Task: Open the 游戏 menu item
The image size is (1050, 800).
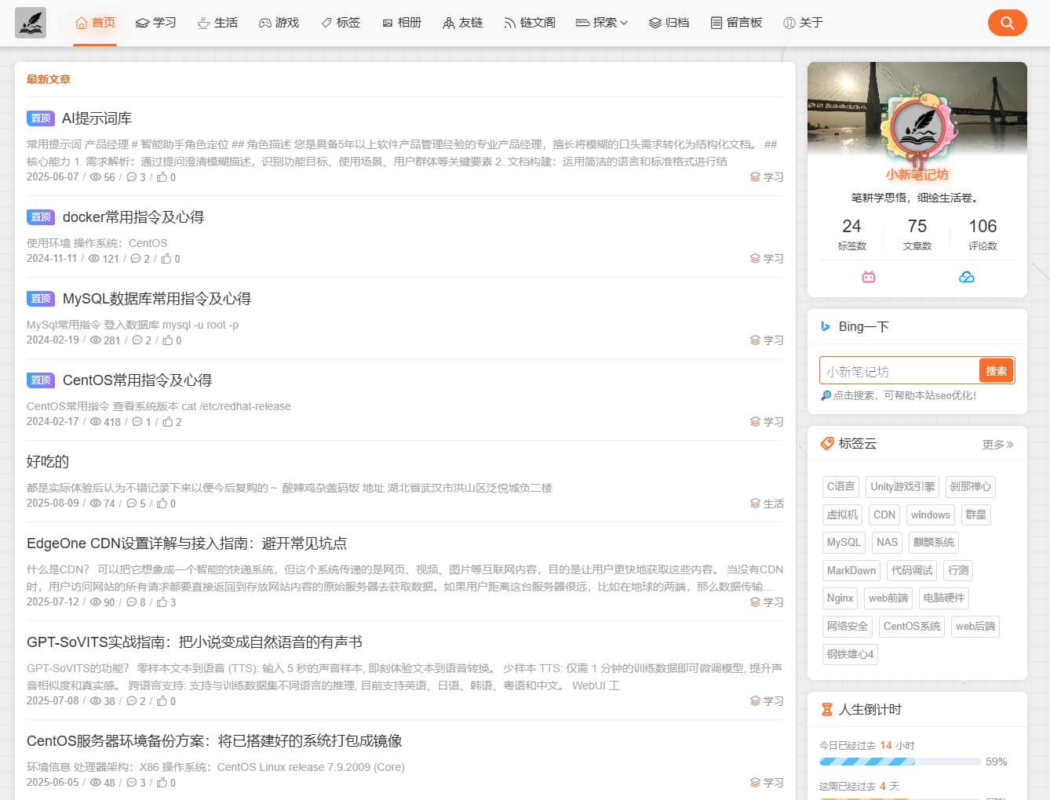Action: point(279,23)
